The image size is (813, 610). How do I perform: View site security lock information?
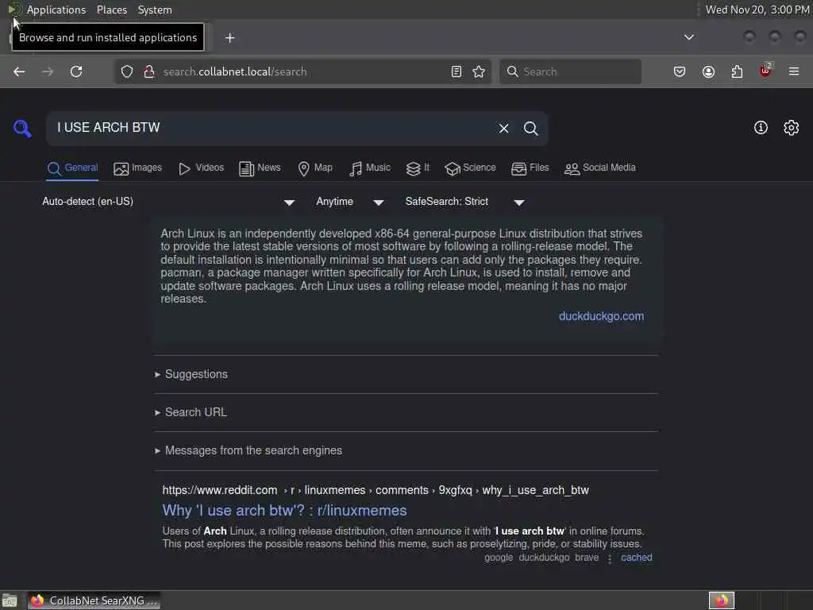148,71
